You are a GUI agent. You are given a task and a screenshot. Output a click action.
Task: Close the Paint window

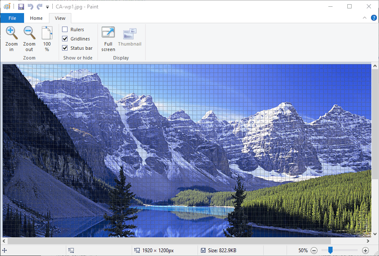[x=368, y=6]
